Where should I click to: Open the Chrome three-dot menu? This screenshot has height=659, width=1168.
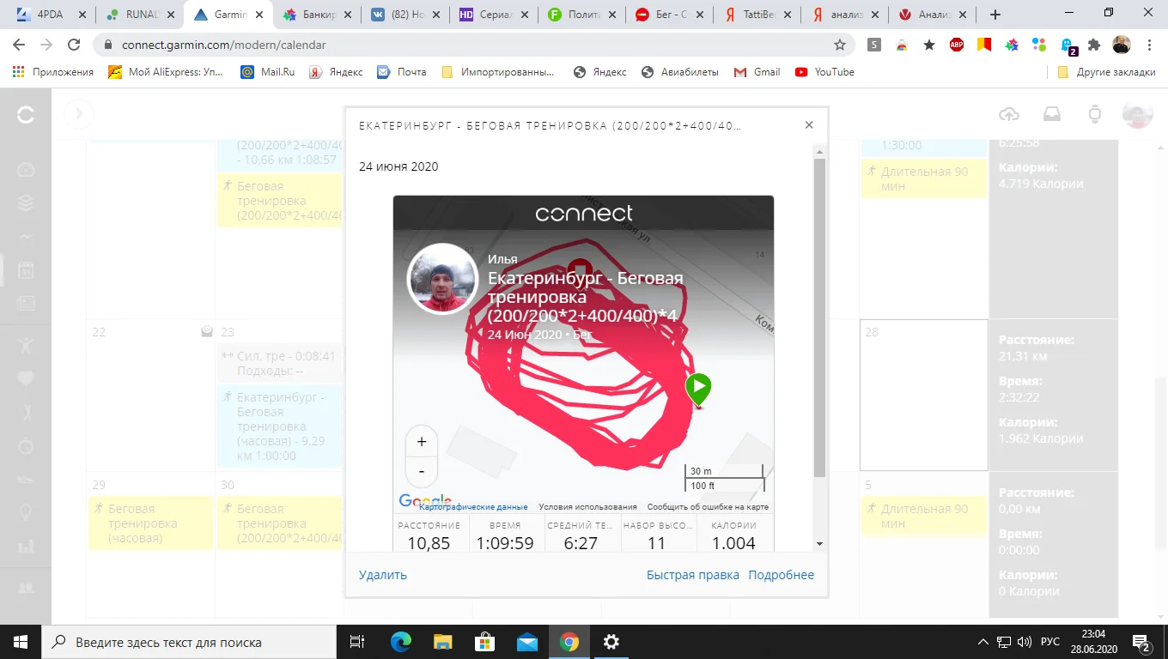[1151, 45]
